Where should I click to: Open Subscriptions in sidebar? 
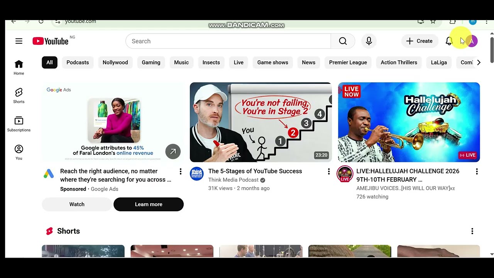point(19,124)
